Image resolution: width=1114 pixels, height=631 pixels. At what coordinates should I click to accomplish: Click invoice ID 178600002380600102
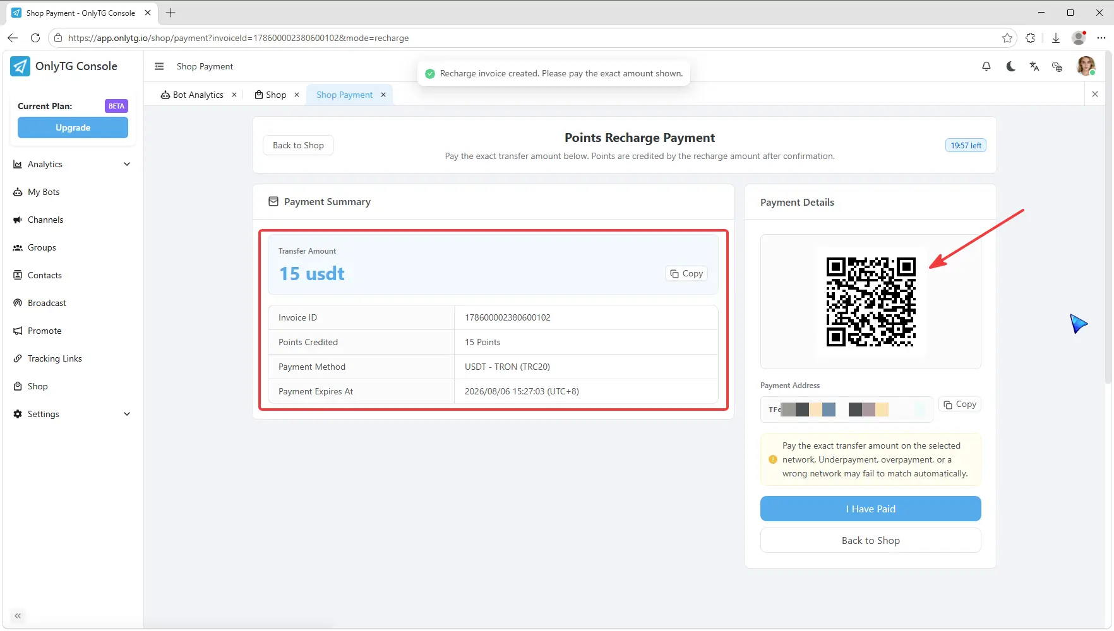pos(508,317)
